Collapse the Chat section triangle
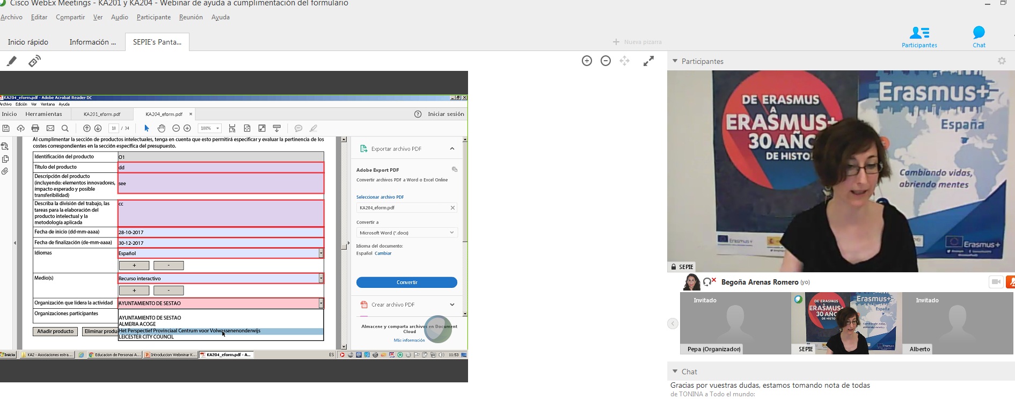This screenshot has width=1015, height=399. pos(675,371)
